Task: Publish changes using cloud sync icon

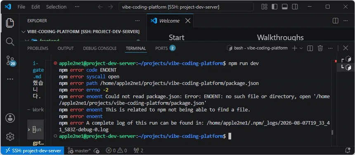Action: pyautogui.click(x=97, y=150)
